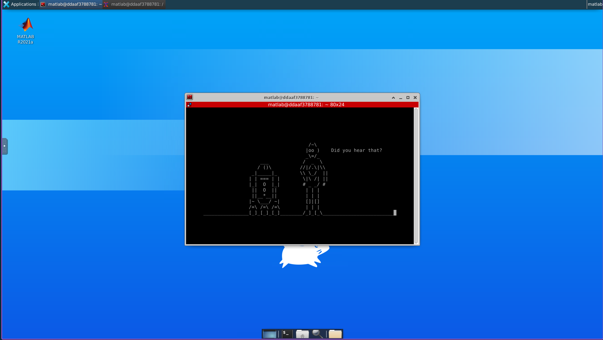Image resolution: width=603 pixels, height=340 pixels.
Task: Open the beige folder icon in the dock
Action: point(335,334)
